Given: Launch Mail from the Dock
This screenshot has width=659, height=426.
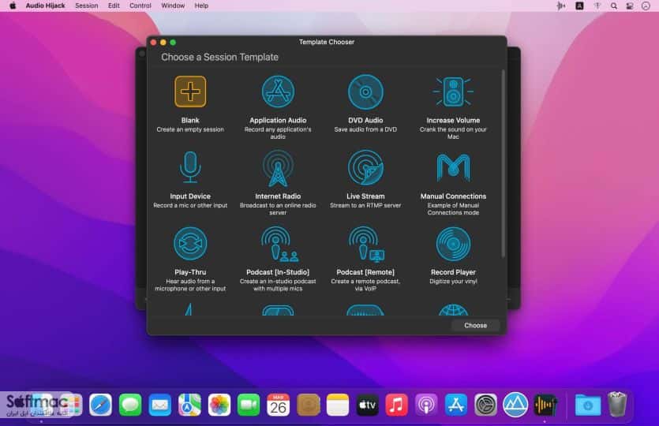Looking at the screenshot, I should 160,405.
